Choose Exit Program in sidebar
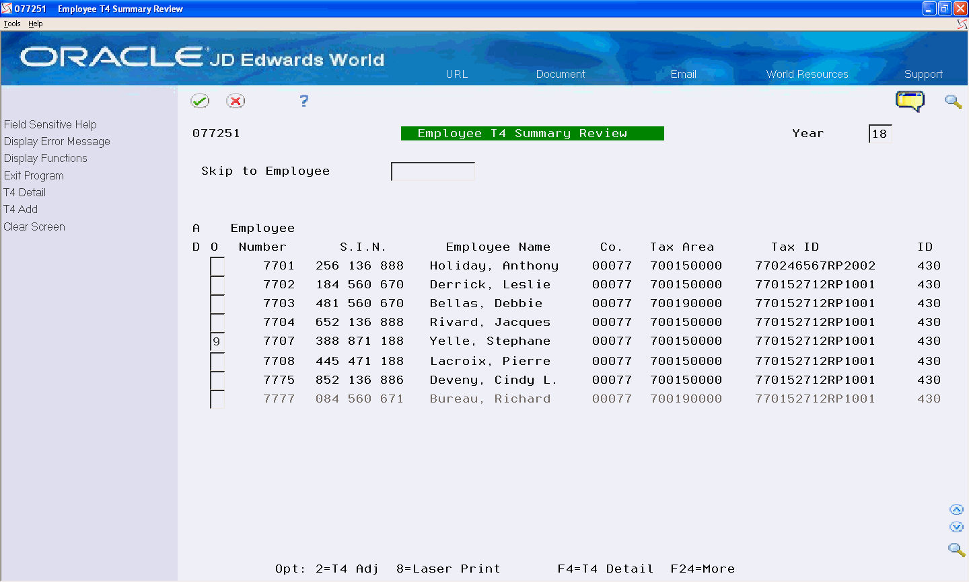The image size is (969, 582). (34, 175)
